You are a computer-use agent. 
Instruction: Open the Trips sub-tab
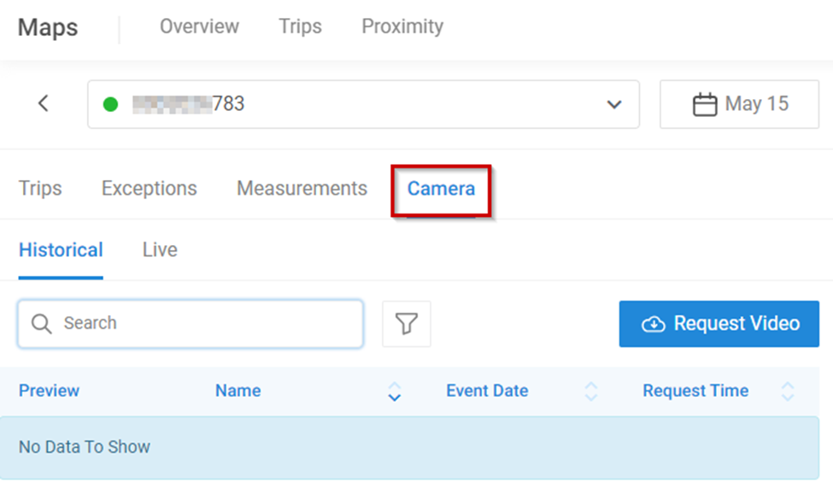tap(40, 189)
